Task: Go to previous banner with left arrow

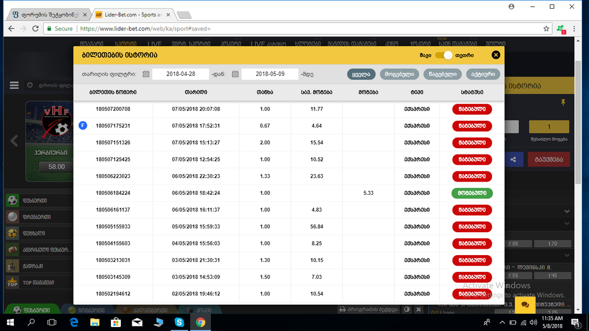Action: [14, 141]
